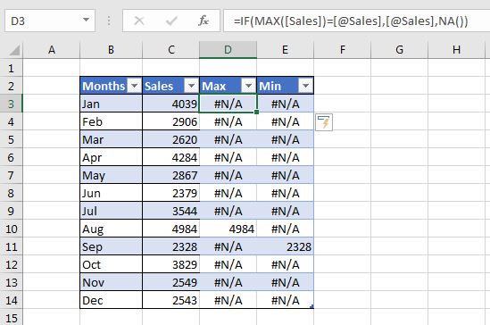Select the Jun cell

(x=111, y=193)
